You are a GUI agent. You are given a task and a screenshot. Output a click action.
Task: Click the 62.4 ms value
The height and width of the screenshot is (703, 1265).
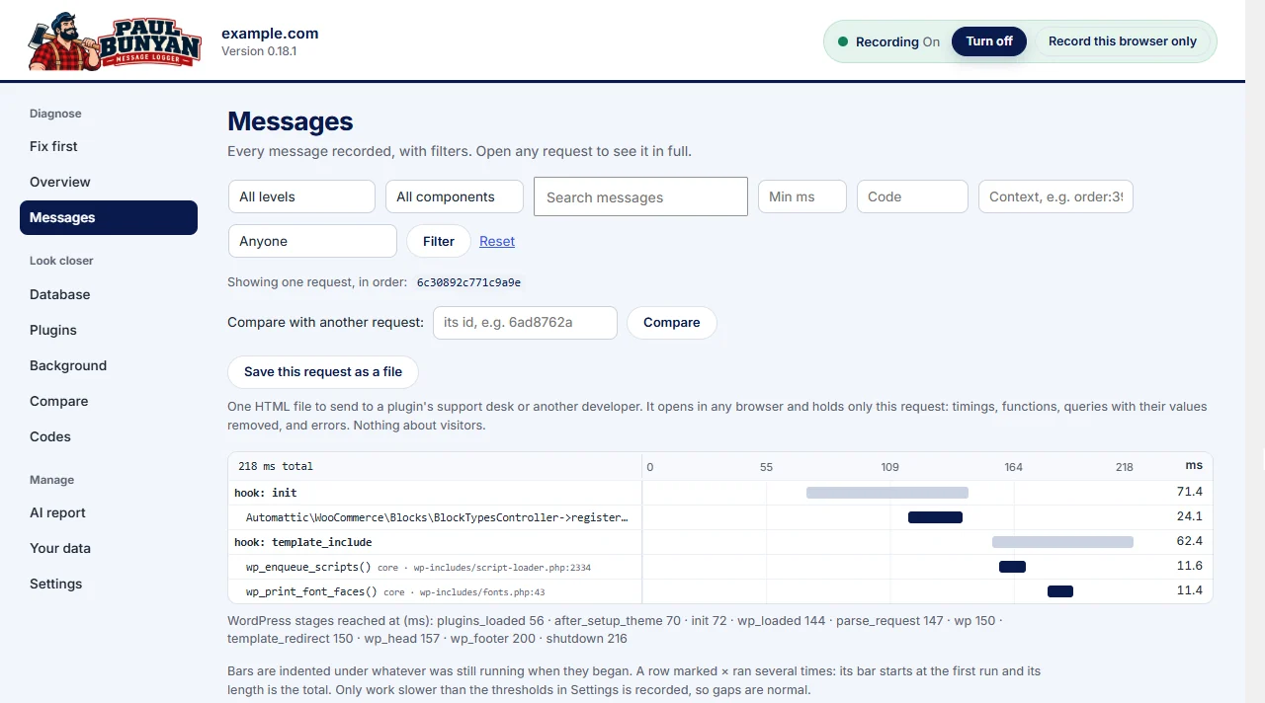(1189, 541)
